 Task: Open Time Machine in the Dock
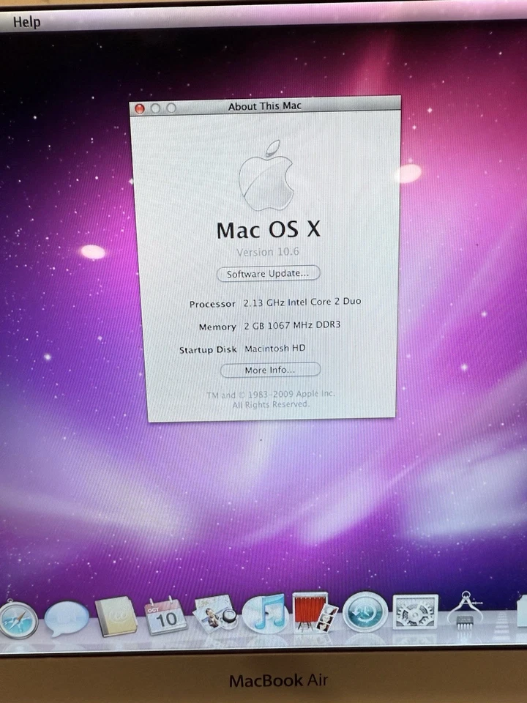365,611
